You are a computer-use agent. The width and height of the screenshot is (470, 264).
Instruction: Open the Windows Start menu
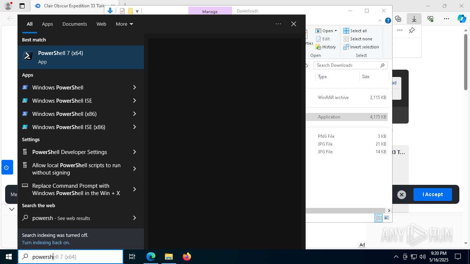pyautogui.click(x=9, y=257)
